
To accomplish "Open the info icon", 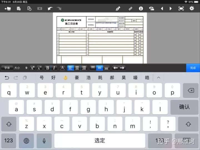I will point(141,9).
